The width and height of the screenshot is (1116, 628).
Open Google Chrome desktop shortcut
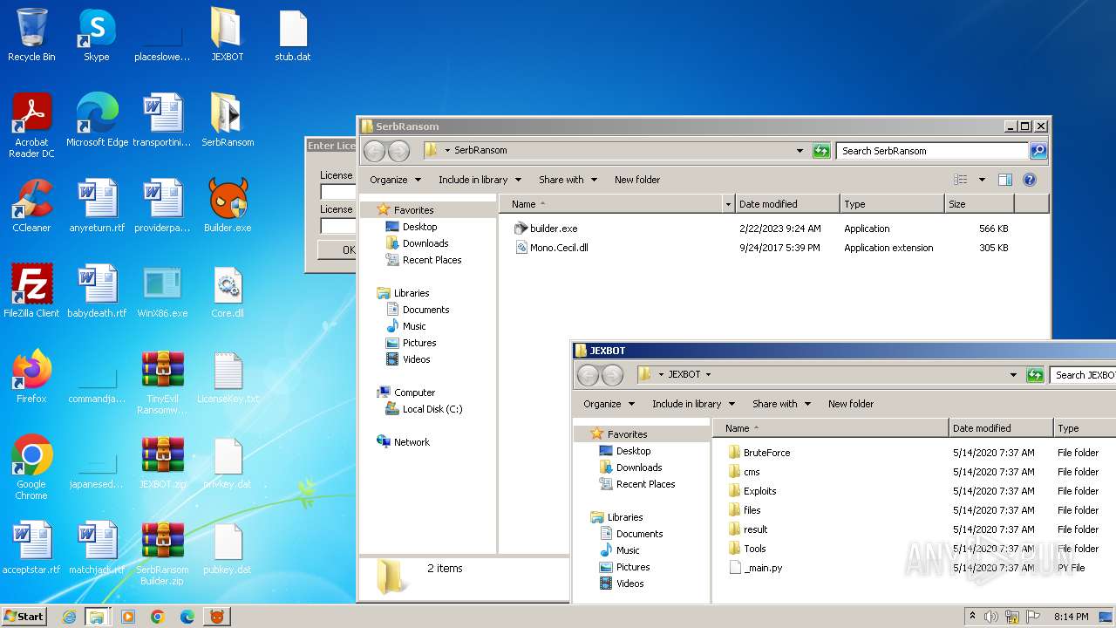(31, 468)
